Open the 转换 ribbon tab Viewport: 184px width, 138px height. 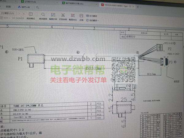coord(8,7)
